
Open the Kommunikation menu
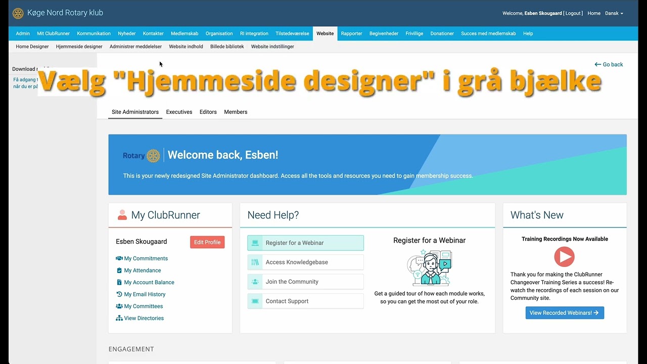94,33
